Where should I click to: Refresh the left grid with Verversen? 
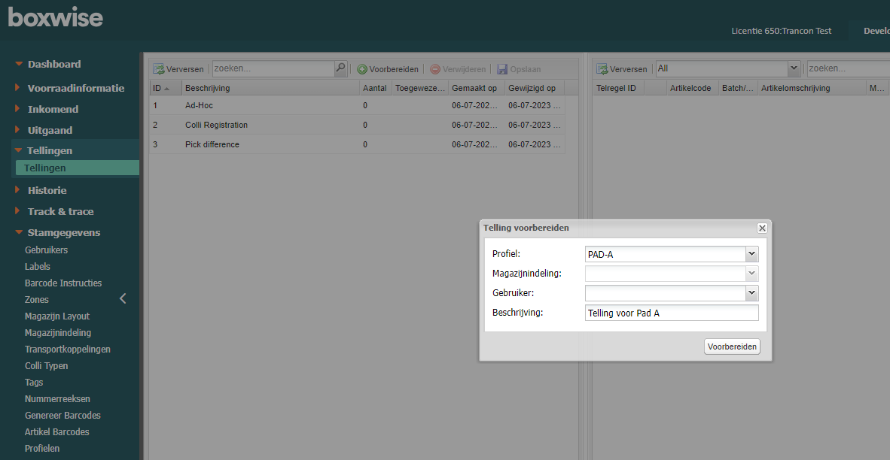tap(178, 69)
